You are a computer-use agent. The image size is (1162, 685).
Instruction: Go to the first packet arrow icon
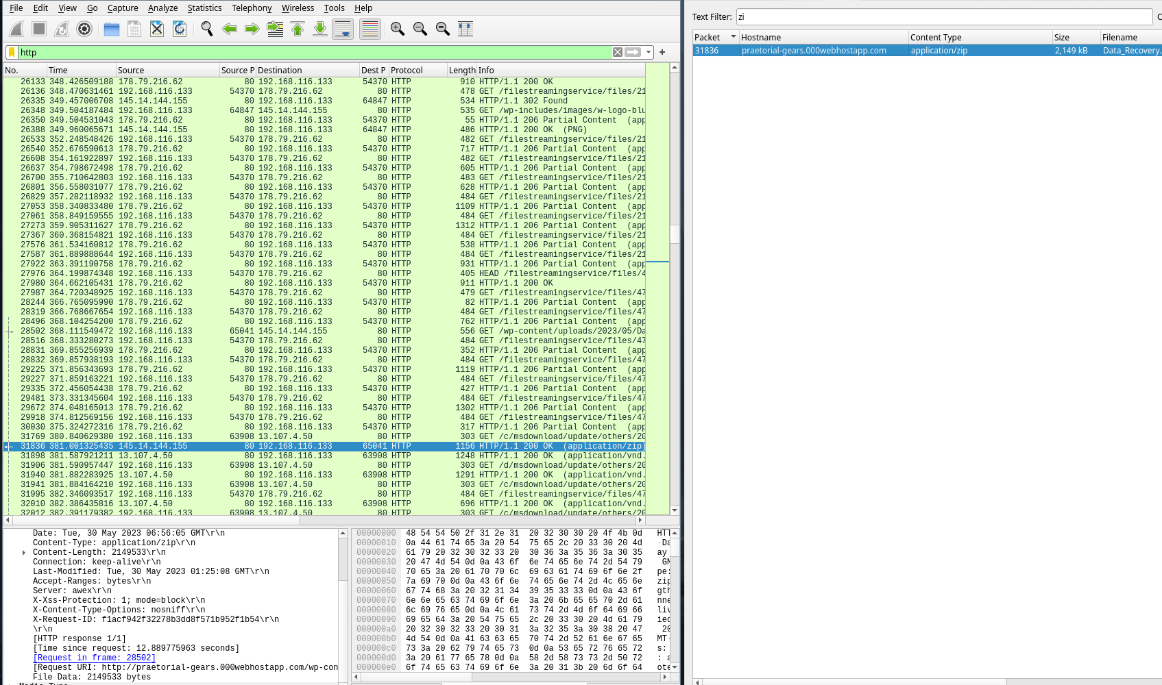click(298, 29)
